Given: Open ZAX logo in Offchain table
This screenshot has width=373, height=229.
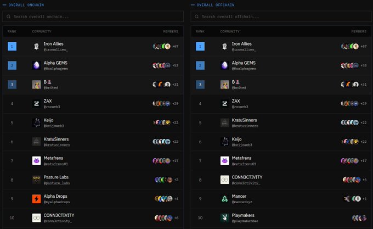Looking at the screenshot, I should (x=224, y=104).
